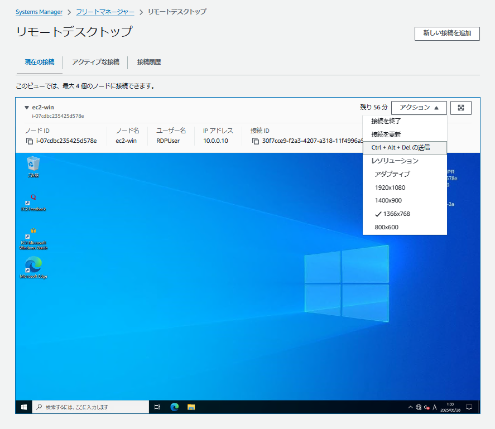Go to Systems Manager breadcrumb link
This screenshot has width=495, height=429.
click(39, 12)
